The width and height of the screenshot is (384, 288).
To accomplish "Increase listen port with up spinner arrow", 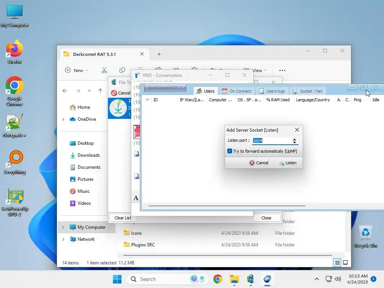I will click(x=295, y=139).
